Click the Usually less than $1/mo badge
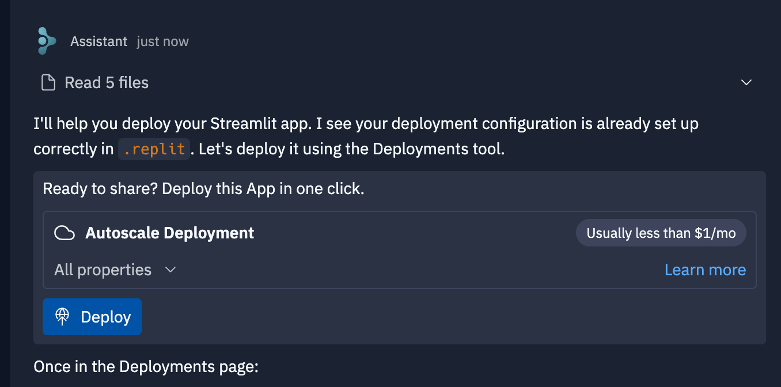 [661, 233]
